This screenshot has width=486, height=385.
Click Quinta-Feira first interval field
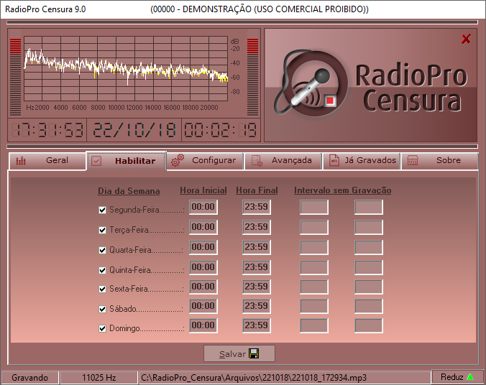click(x=314, y=268)
